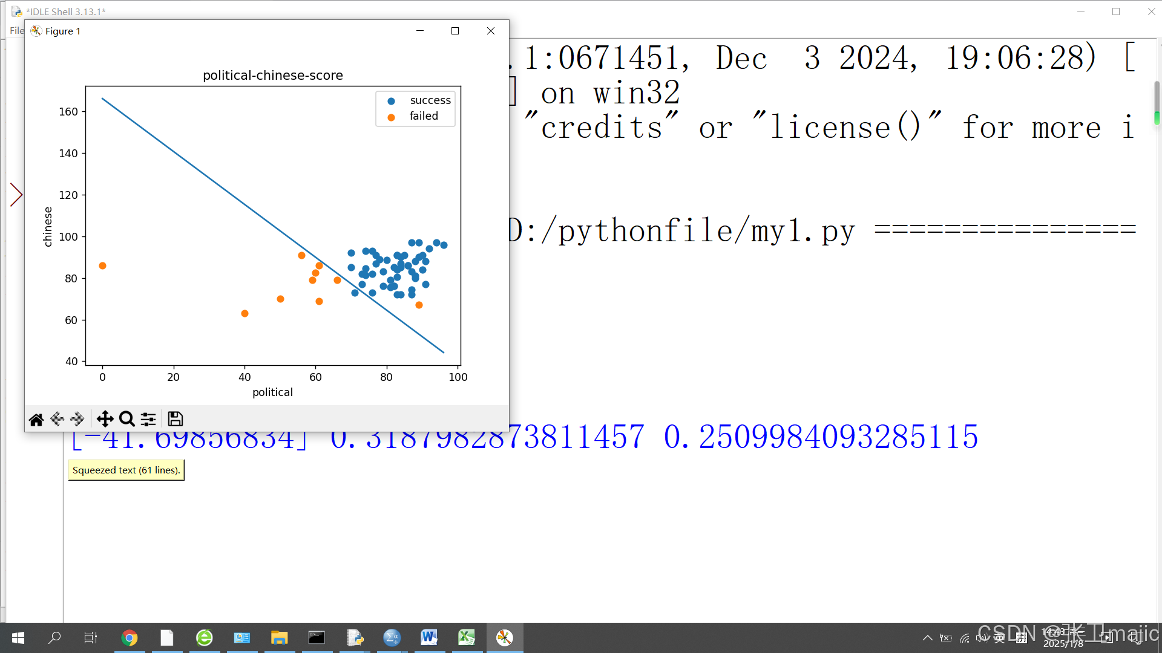This screenshot has width=1162, height=653.
Task: Maximize the Figure 1 window
Action: [x=455, y=31]
